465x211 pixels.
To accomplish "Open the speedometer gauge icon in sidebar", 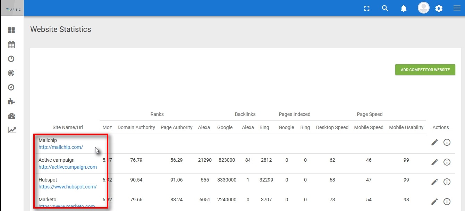I will click(x=11, y=116).
